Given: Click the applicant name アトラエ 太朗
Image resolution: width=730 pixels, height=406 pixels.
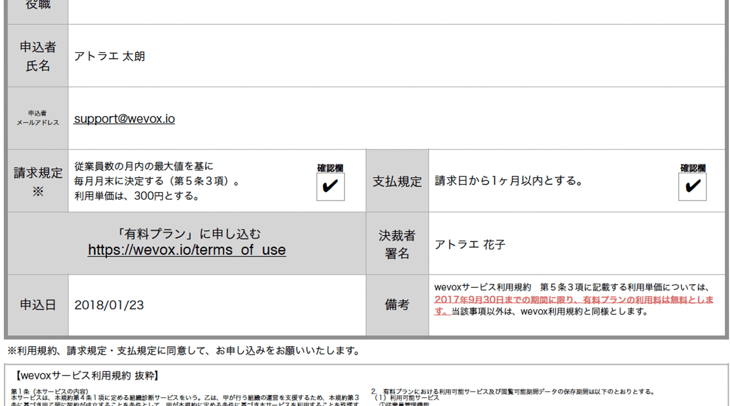Looking at the screenshot, I should point(110,56).
